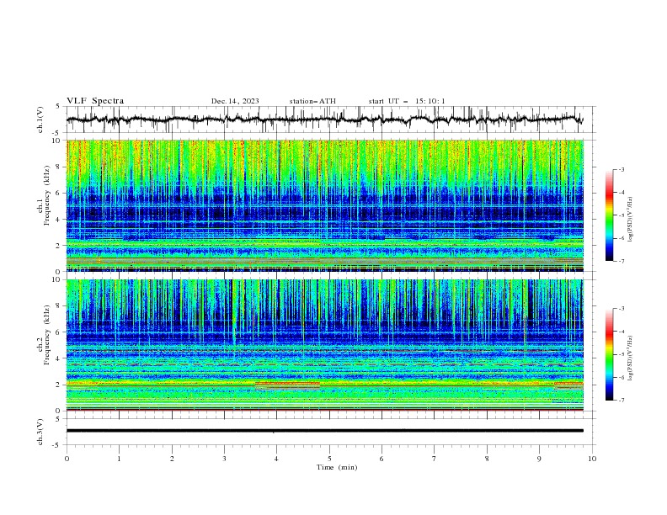
Task: Click the 'ch.3(V)' axis label
Action: pyautogui.click(x=40, y=432)
